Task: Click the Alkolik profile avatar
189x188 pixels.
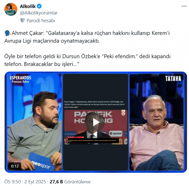Action: tap(11, 10)
